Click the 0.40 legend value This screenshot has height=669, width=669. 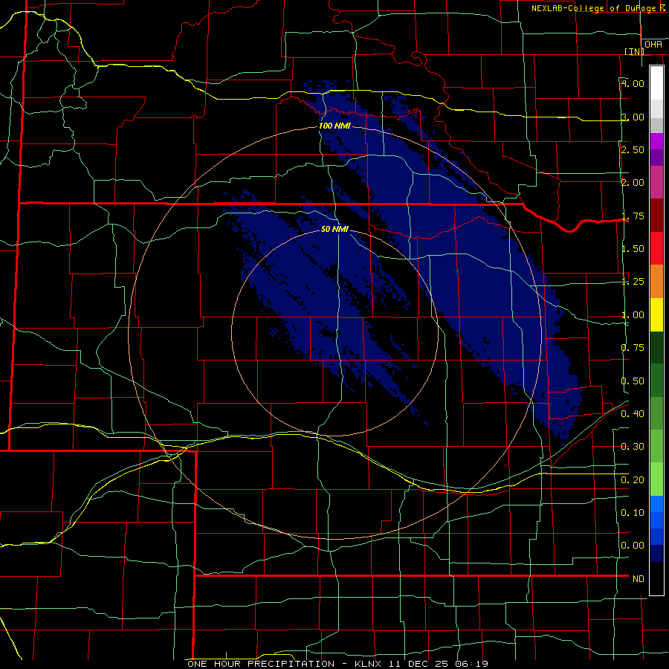633,414
